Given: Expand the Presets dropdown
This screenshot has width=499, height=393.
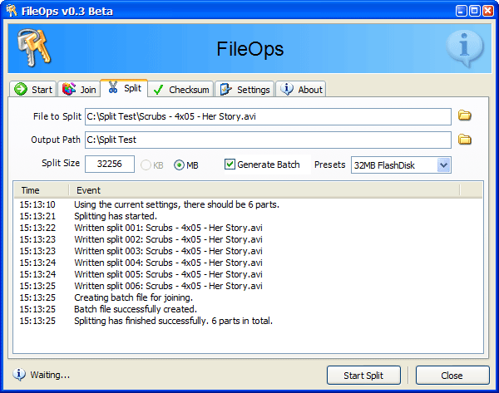Looking at the screenshot, I should (x=443, y=165).
